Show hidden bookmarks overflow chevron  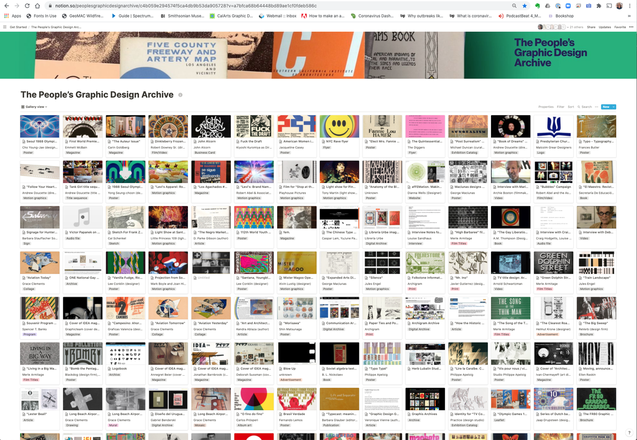click(x=629, y=16)
